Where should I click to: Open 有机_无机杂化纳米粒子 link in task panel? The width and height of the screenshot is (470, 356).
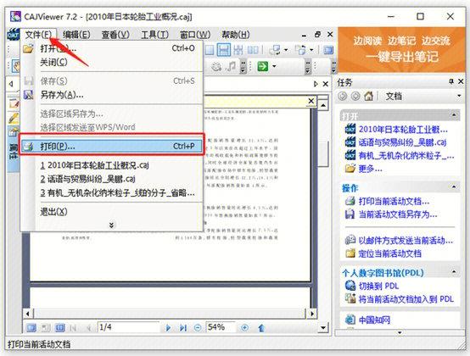[x=406, y=156]
